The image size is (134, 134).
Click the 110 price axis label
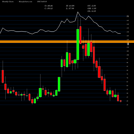tap(128, 47)
